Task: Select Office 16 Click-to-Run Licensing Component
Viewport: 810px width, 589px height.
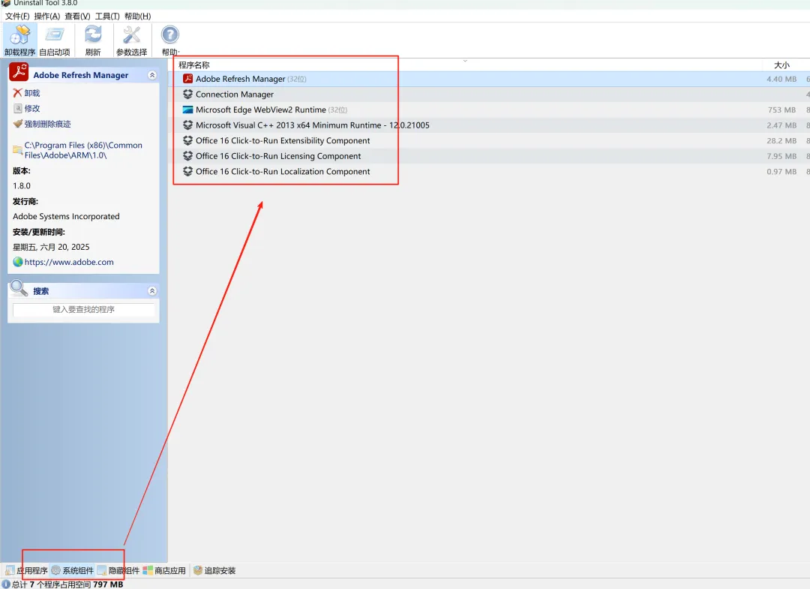Action: tap(278, 156)
